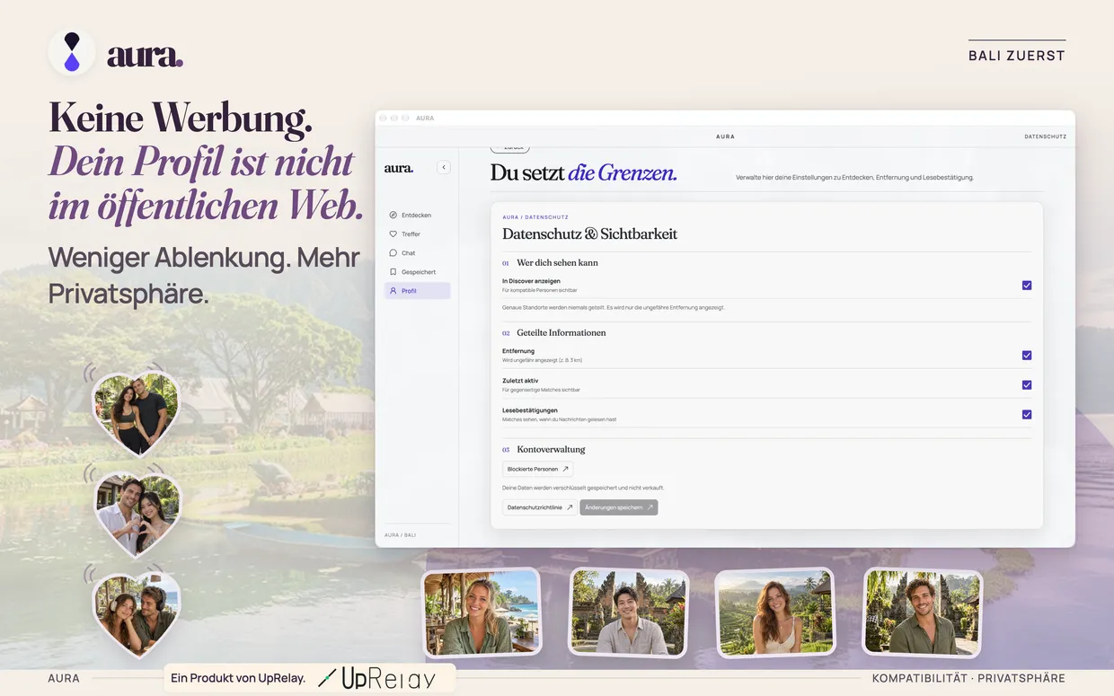Open Gespeichert via its bookmark icon
This screenshot has width=1114, height=696.
[x=393, y=272]
